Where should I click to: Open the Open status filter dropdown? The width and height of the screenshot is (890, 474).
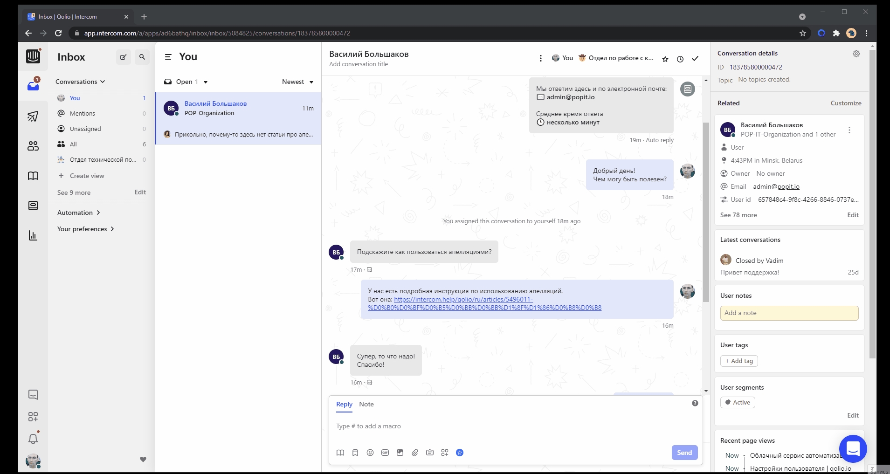click(186, 82)
